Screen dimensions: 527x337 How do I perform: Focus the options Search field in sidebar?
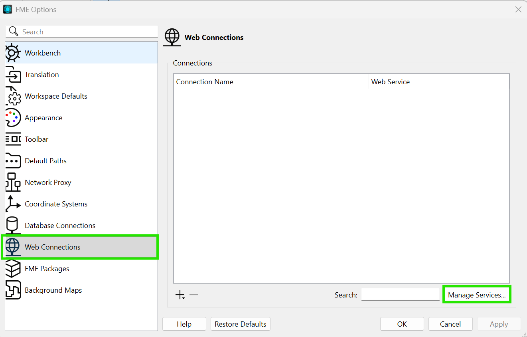click(x=81, y=32)
